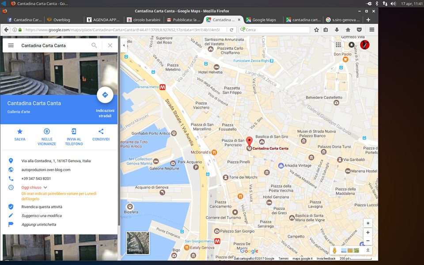Expand Oggi chiuso opening hours

45,187
